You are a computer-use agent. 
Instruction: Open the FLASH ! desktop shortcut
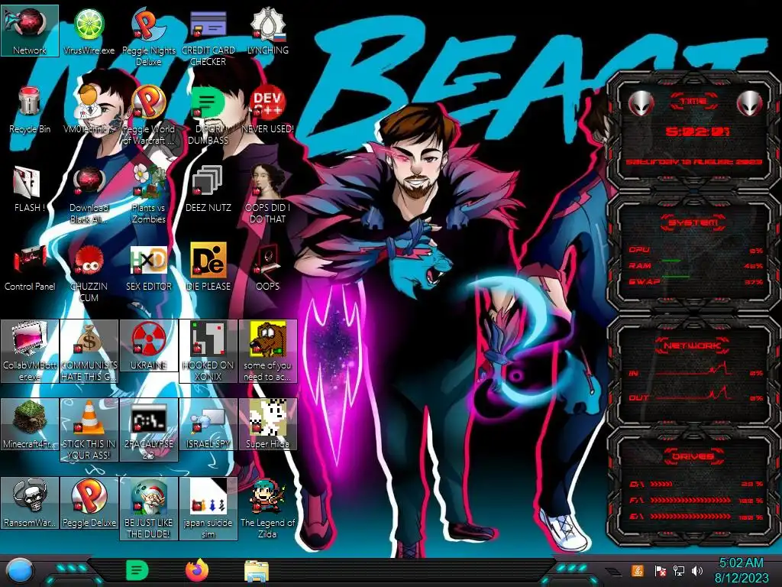pyautogui.click(x=30, y=189)
